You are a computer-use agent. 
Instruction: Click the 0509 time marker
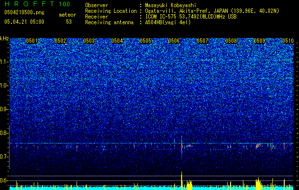pos(260,41)
